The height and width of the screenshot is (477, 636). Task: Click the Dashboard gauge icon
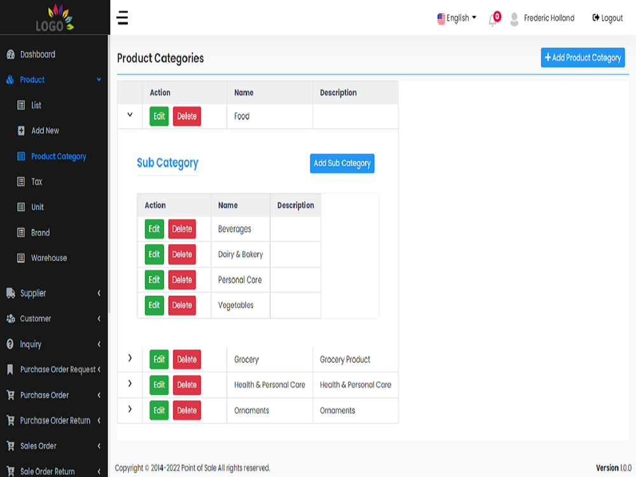pyautogui.click(x=11, y=54)
